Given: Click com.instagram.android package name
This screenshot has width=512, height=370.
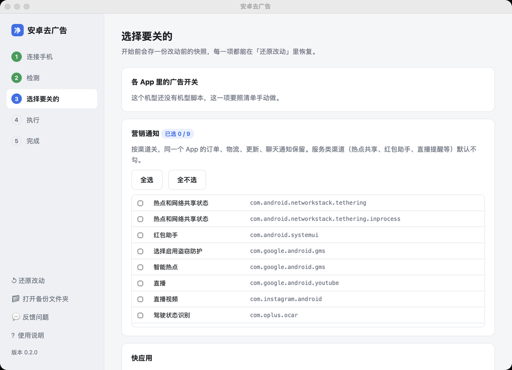Looking at the screenshot, I should tap(286, 299).
